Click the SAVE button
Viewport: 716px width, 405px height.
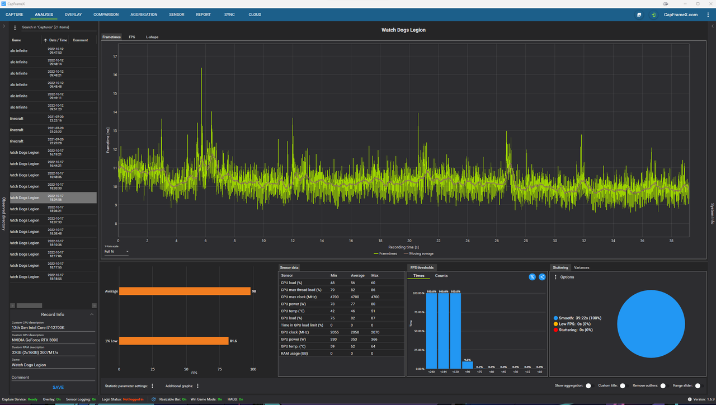(58, 387)
